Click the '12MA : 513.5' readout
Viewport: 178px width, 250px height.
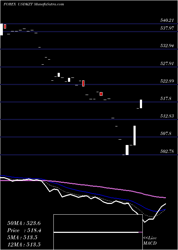point(24,244)
